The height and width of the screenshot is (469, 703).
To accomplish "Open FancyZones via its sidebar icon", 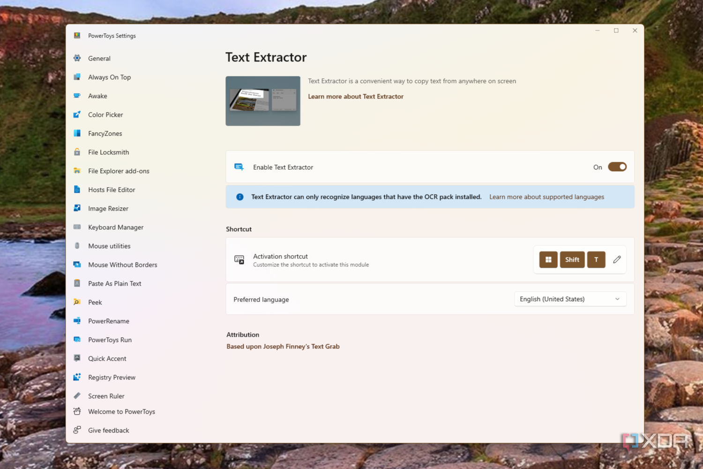I will coord(77,133).
